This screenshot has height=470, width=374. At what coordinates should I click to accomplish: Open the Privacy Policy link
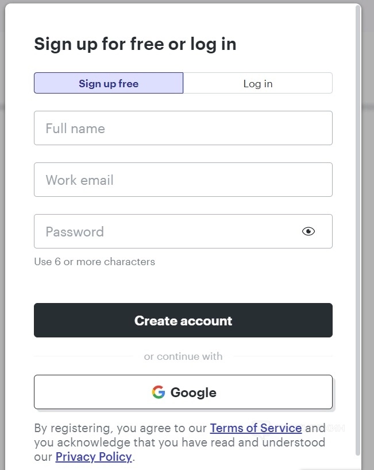pyautogui.click(x=94, y=457)
